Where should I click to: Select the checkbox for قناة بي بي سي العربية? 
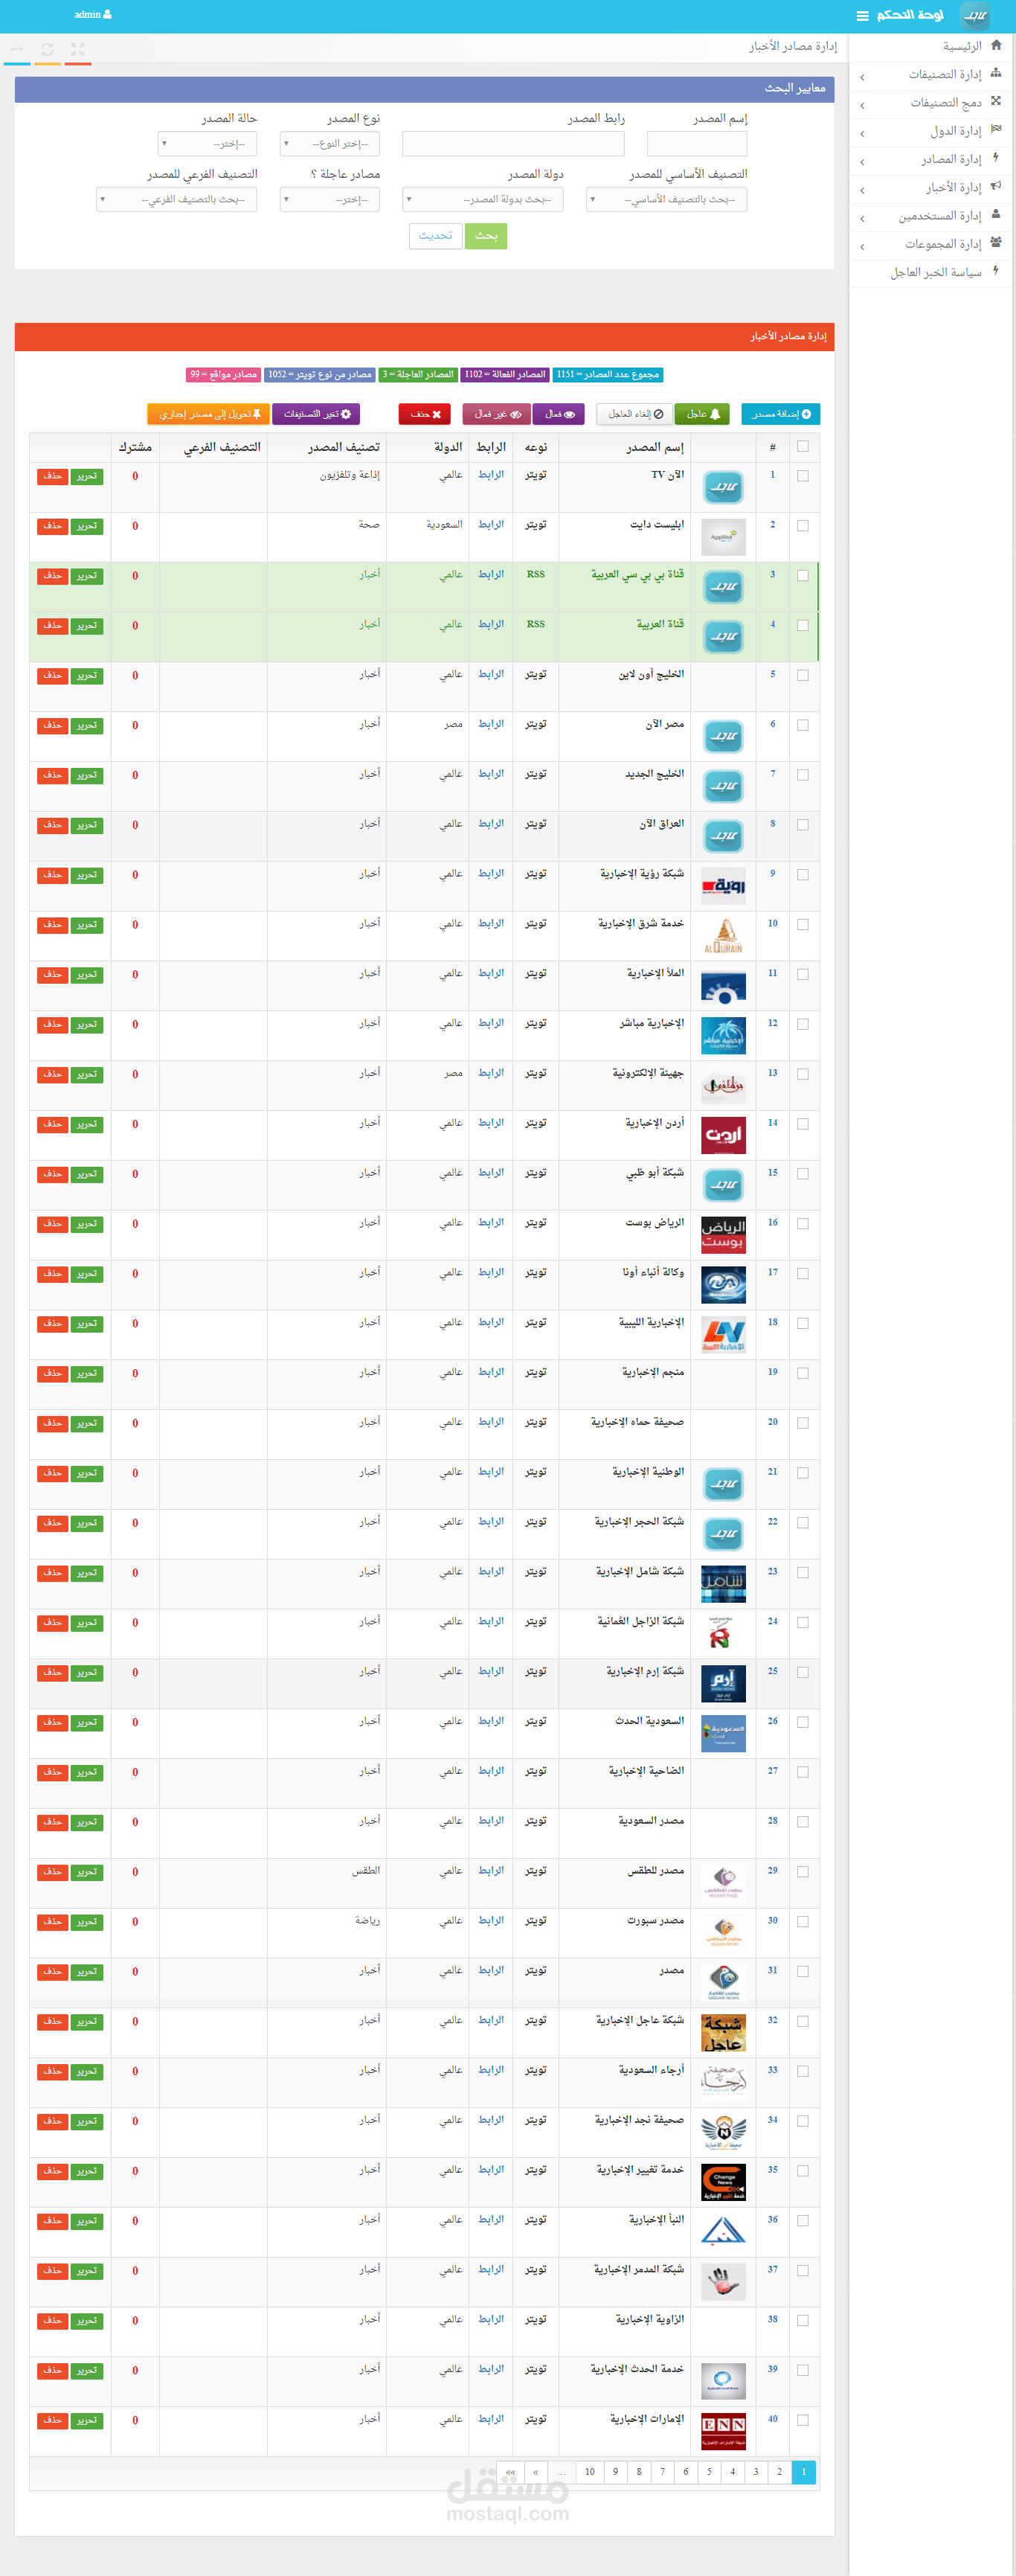(802, 575)
